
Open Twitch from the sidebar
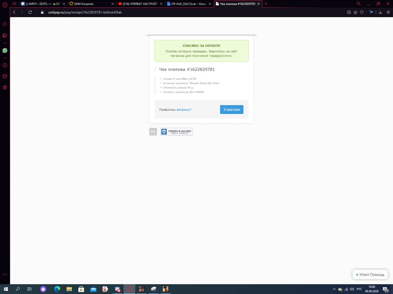tap(5, 36)
